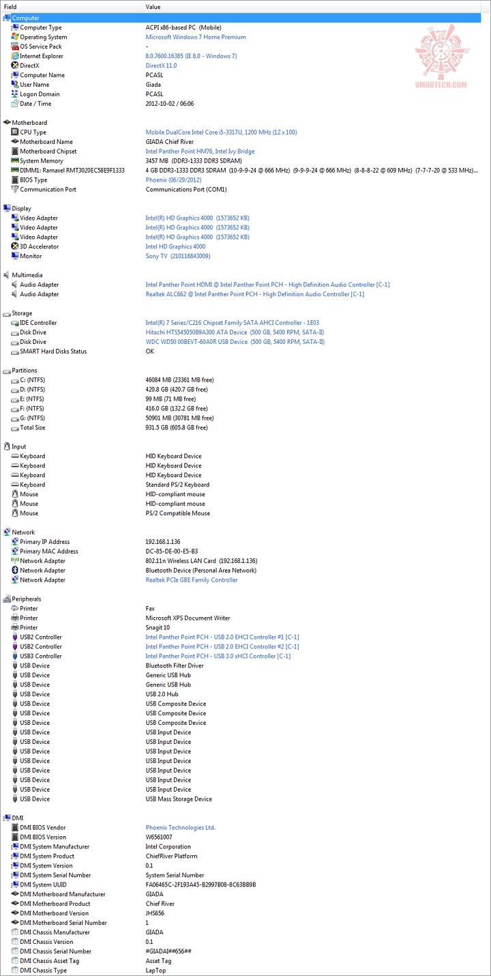The image size is (491, 976).
Task: Click the Network section header icon
Action: (x=7, y=532)
